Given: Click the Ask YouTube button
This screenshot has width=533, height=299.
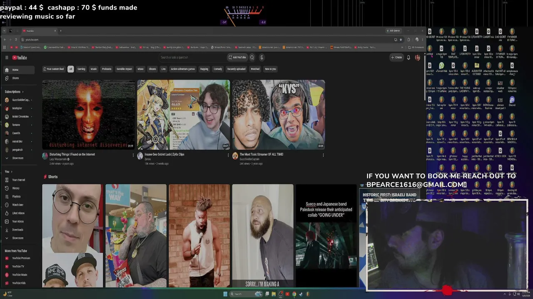Looking at the screenshot, I should pyautogui.click(x=237, y=57).
